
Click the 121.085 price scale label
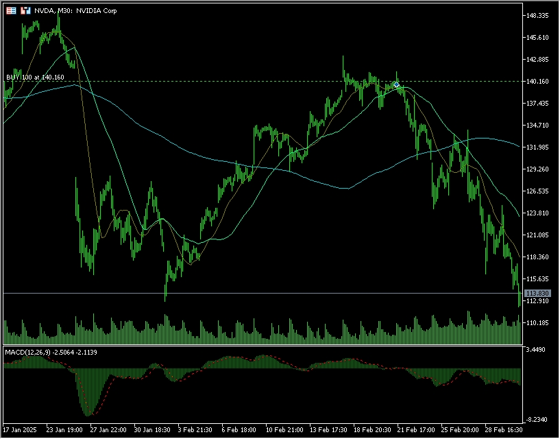(537, 235)
